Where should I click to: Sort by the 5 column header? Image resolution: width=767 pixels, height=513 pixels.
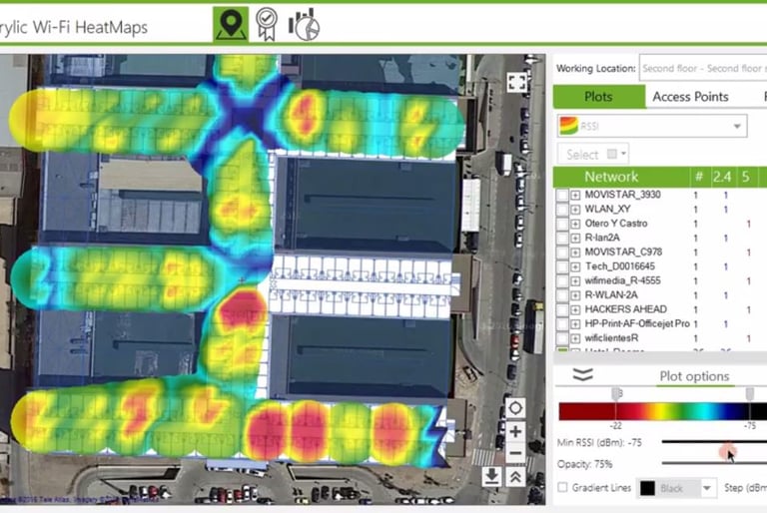coord(745,177)
